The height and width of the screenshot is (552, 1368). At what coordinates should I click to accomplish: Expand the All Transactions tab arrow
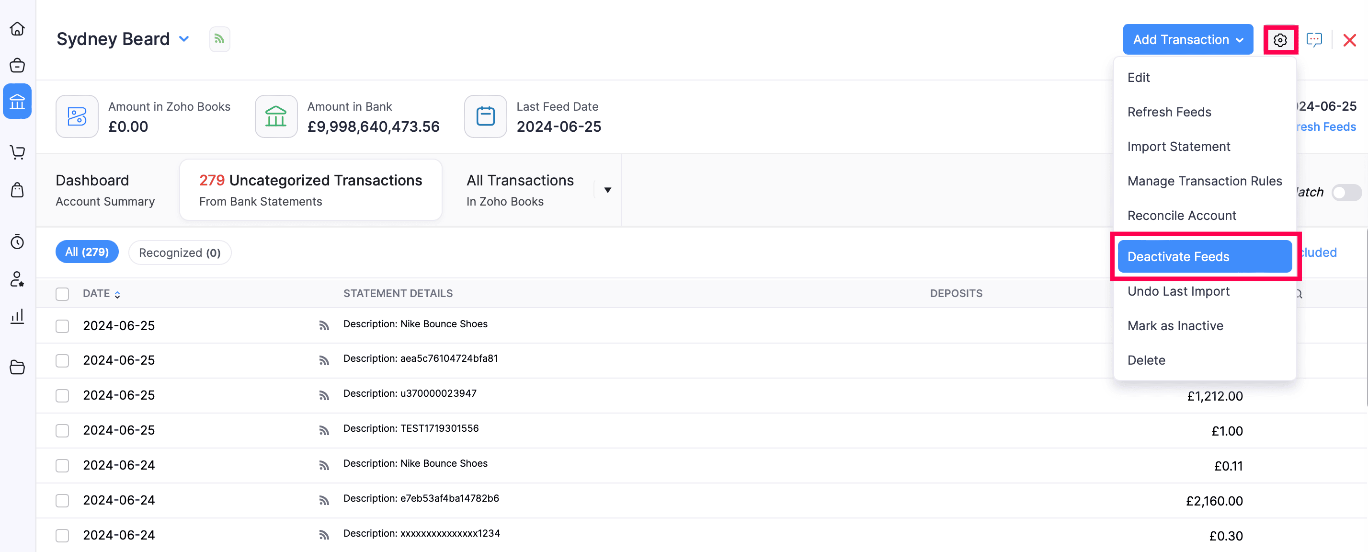point(607,190)
